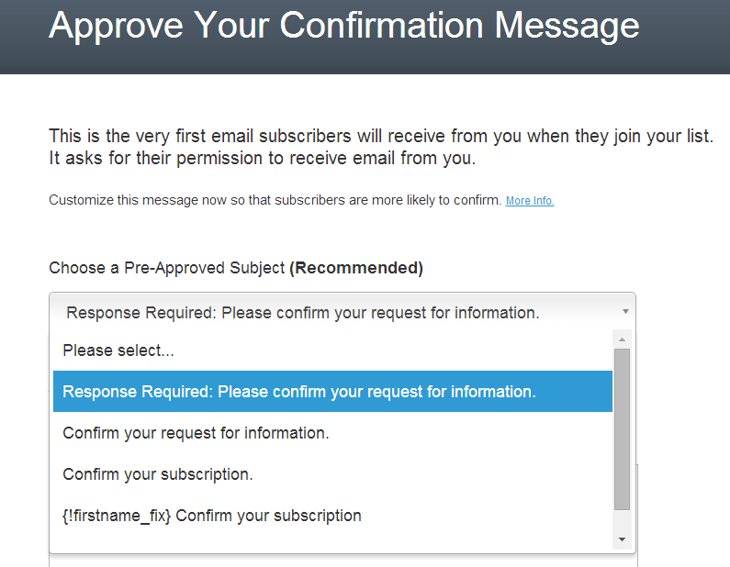Screen dimensions: 730x567
Task: Click the 'Approve Your Confirmation Message' heading
Action: tap(343, 26)
